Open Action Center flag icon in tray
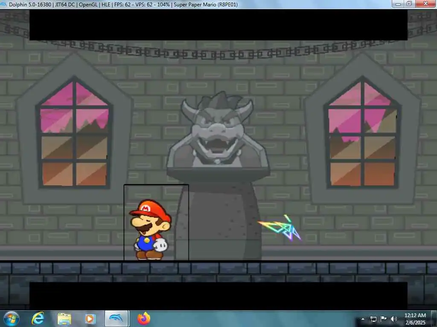This screenshot has height=327, width=437. point(384,319)
